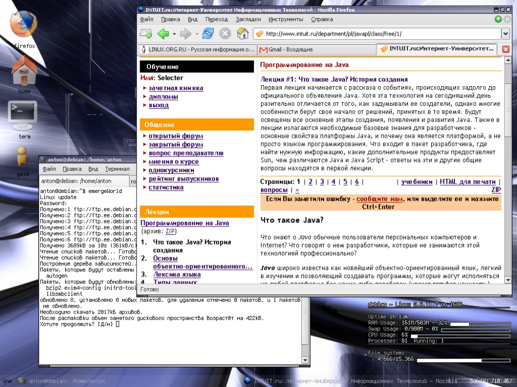Screen dimensions: 517x387
Task: Launch the gaim messenger desktop icon
Action: (x=22, y=157)
